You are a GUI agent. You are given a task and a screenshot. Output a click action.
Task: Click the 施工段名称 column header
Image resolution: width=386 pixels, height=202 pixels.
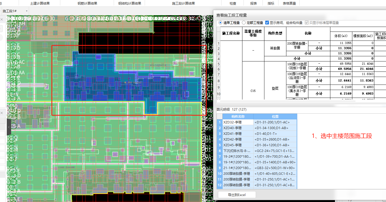pos(231,33)
